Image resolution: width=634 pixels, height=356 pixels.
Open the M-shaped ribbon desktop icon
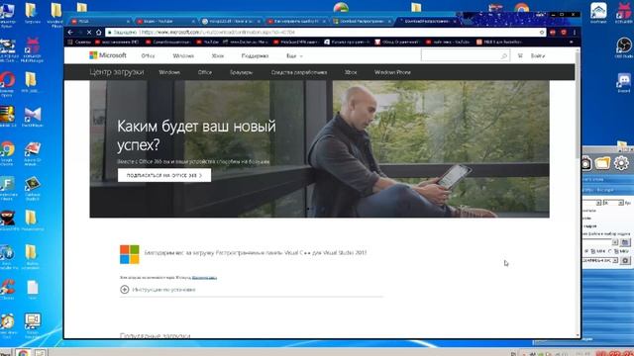coord(33,115)
